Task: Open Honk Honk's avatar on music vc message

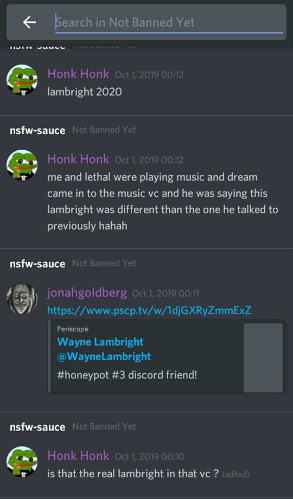Action: point(22,165)
